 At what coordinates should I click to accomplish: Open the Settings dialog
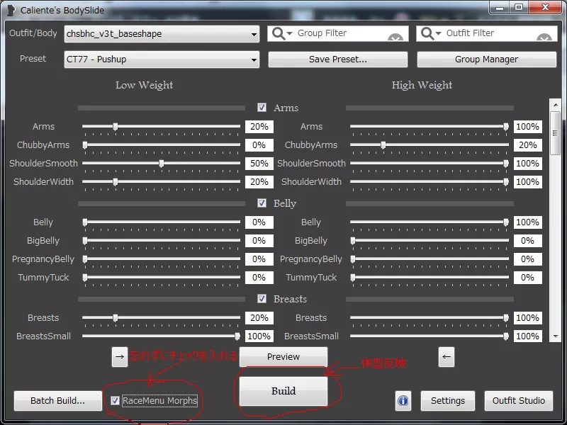[x=448, y=401]
